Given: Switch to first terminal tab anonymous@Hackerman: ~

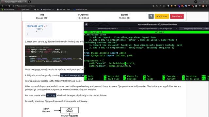Looking at the screenshot, I should (108, 29).
